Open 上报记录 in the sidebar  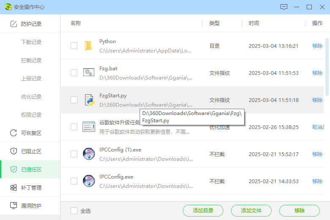[x=31, y=79]
